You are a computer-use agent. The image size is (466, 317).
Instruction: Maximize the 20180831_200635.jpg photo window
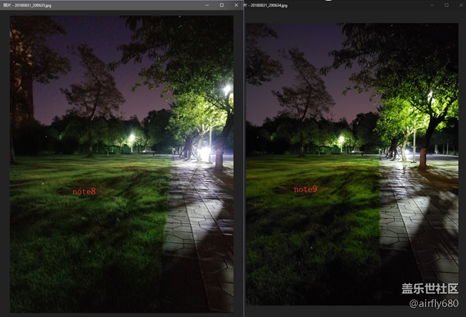point(222,5)
